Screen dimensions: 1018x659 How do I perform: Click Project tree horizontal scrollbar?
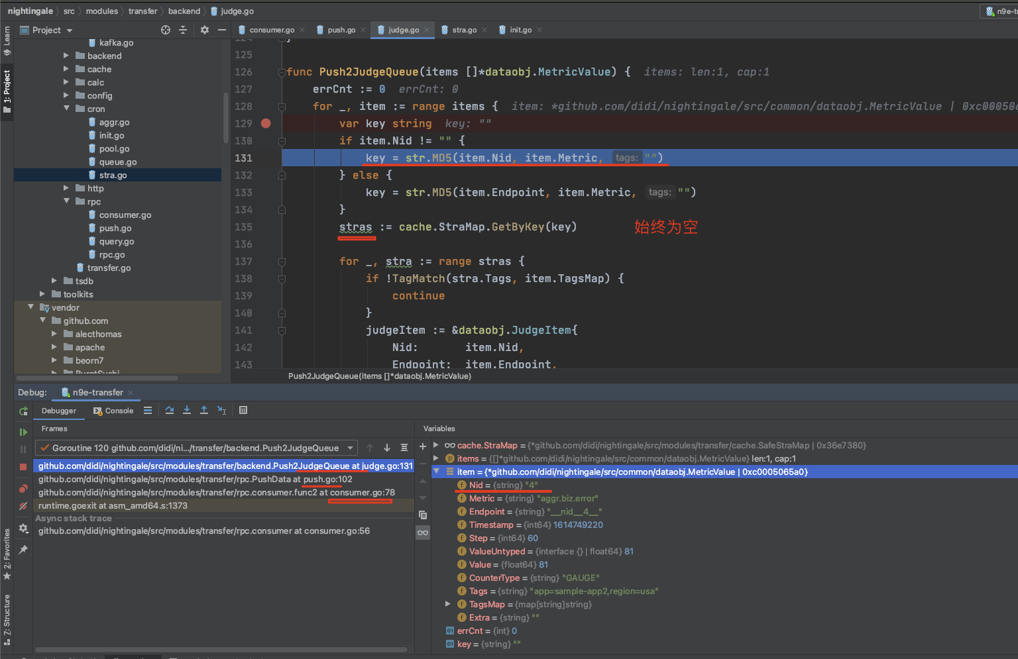(97, 378)
